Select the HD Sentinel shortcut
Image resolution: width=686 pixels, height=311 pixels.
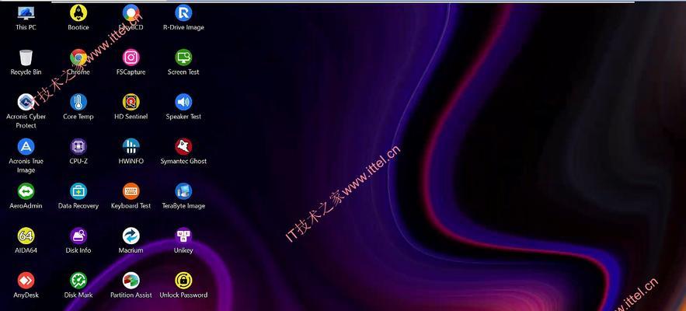coord(131,102)
